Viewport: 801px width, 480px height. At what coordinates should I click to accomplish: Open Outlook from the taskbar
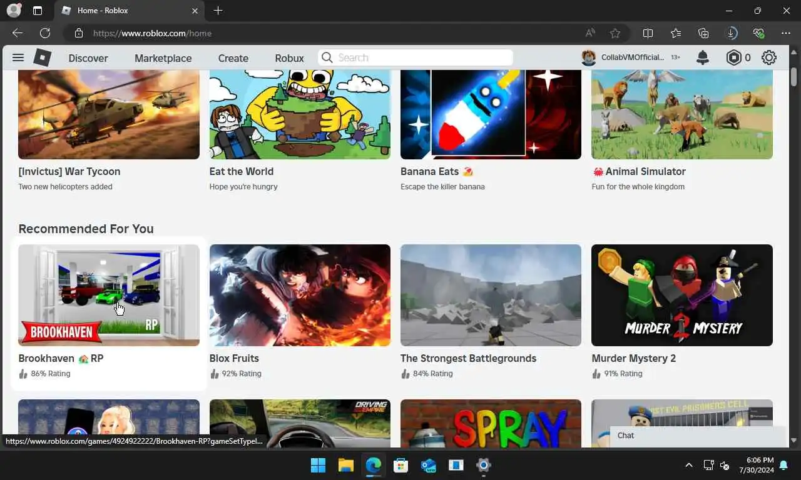point(428,465)
